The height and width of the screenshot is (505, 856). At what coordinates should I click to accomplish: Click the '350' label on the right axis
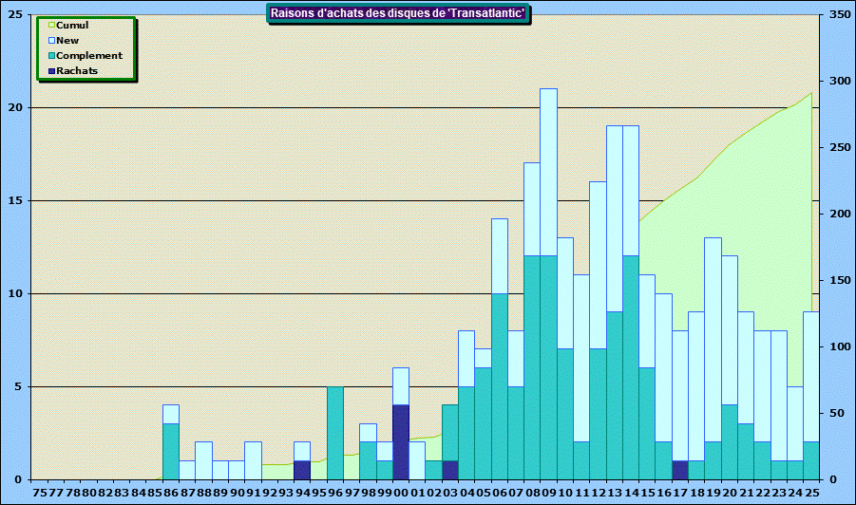coord(835,15)
